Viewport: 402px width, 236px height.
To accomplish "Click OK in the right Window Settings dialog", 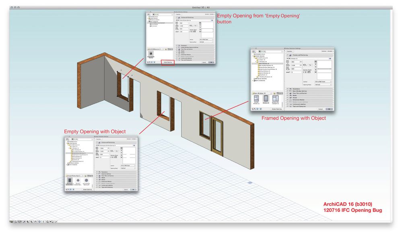I will tap(329, 109).
